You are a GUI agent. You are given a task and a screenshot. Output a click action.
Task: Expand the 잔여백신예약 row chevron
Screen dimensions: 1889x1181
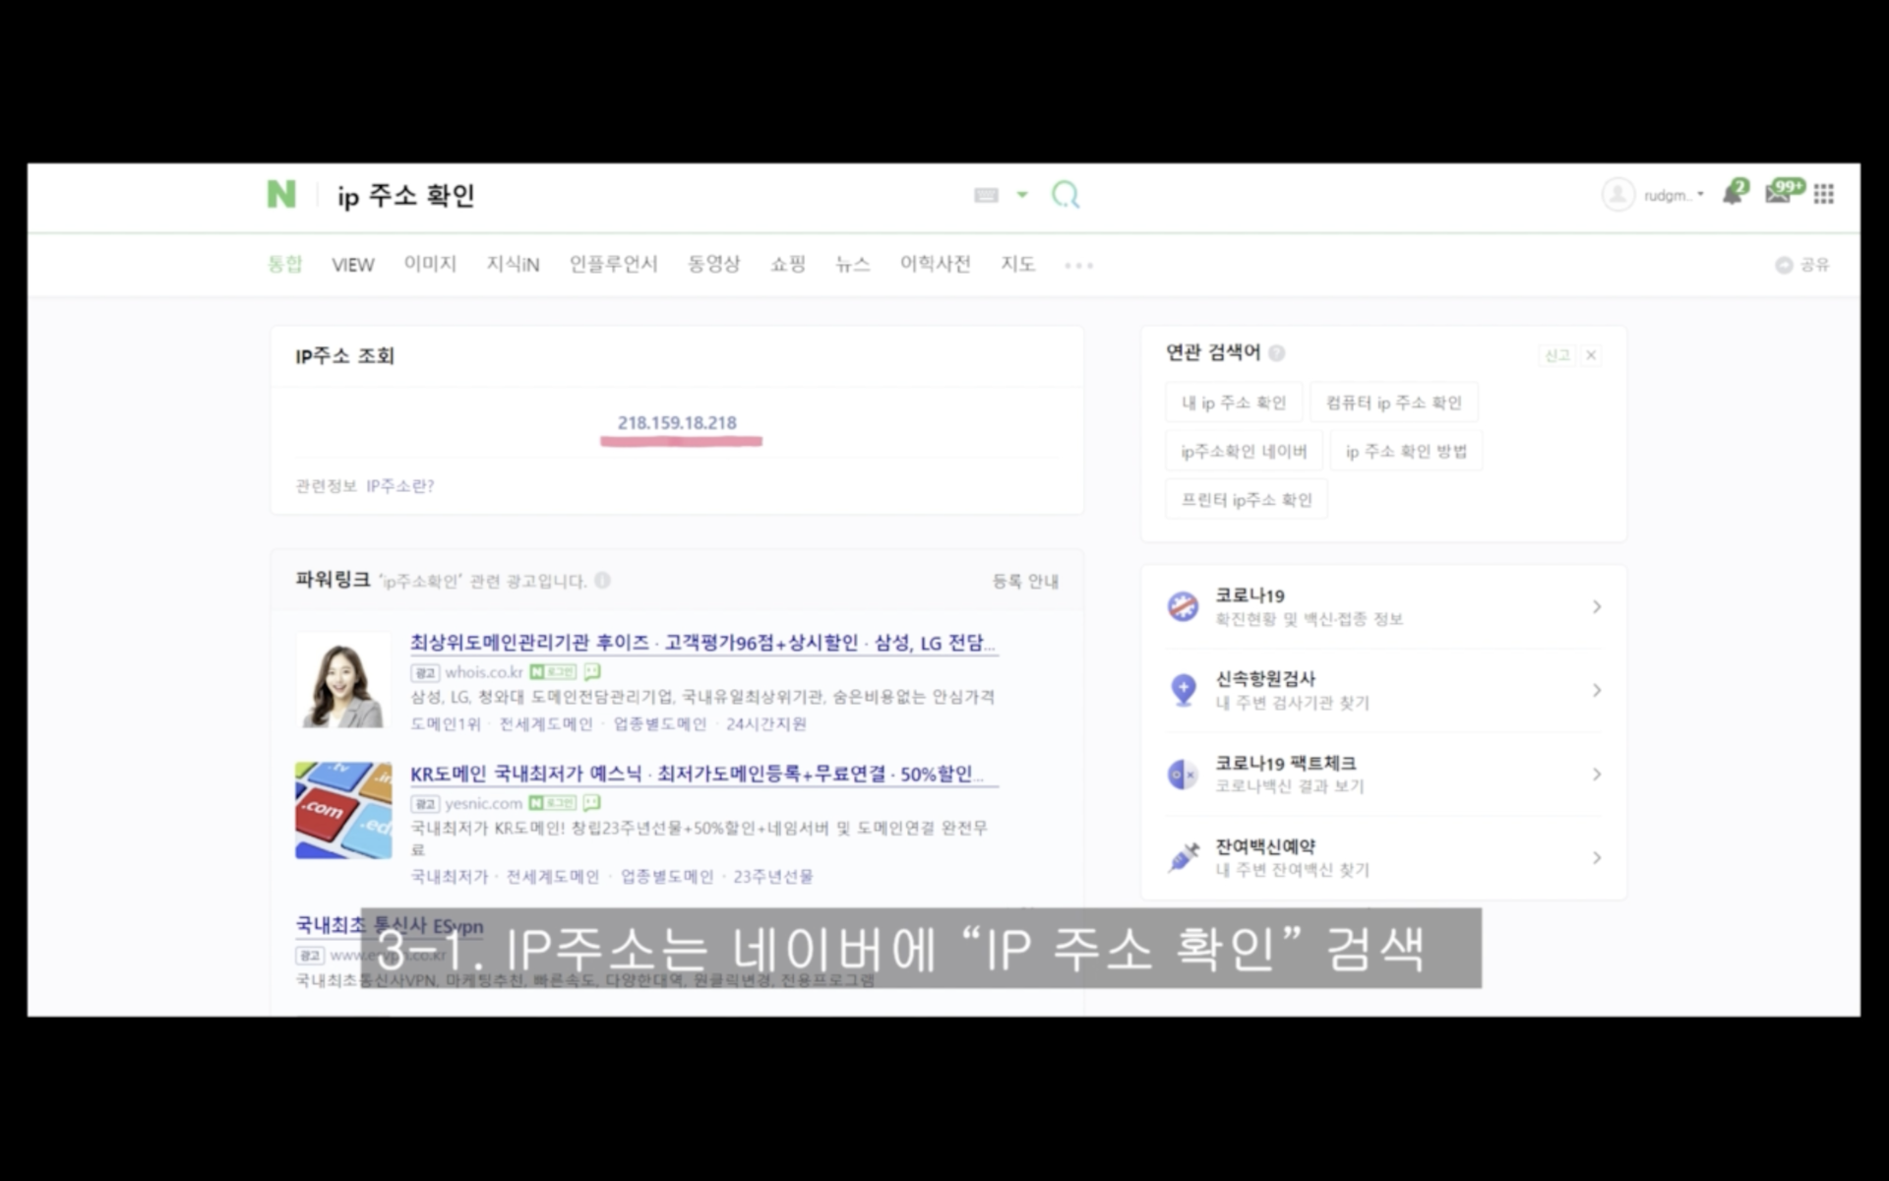tap(1596, 858)
